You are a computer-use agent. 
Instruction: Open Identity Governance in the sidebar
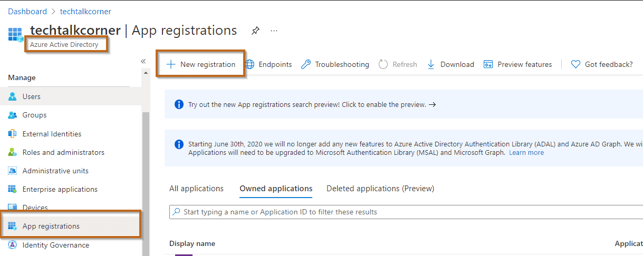pyautogui.click(x=71, y=245)
